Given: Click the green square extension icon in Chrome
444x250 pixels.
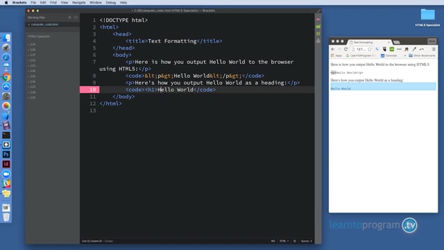Looking at the screenshot, I should 391,49.
